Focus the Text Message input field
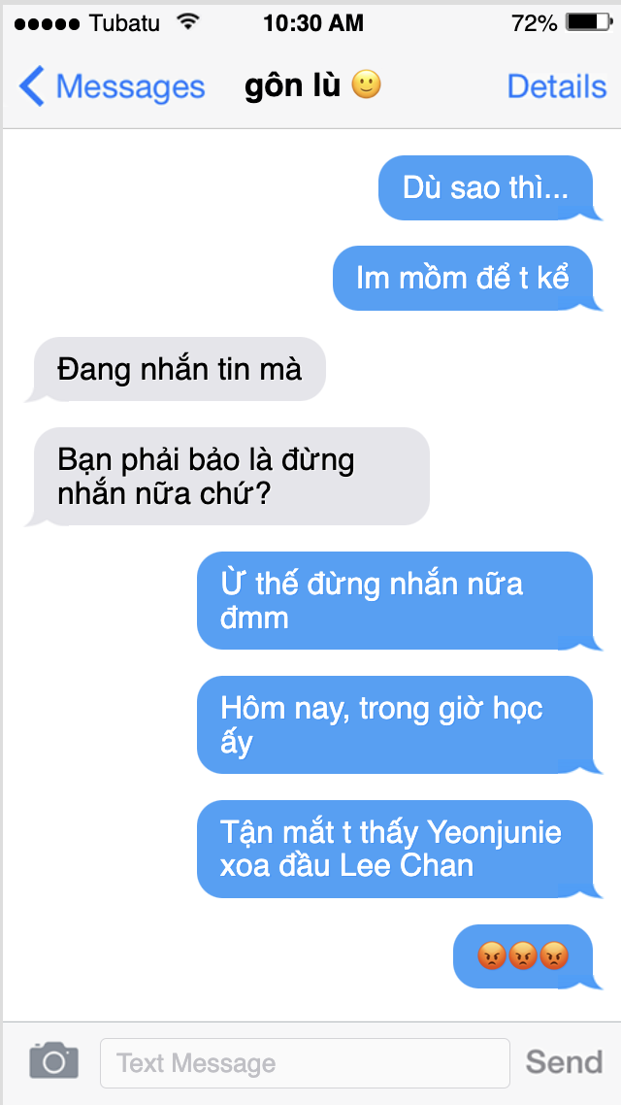Image resolution: width=621 pixels, height=1105 pixels. click(x=305, y=1062)
